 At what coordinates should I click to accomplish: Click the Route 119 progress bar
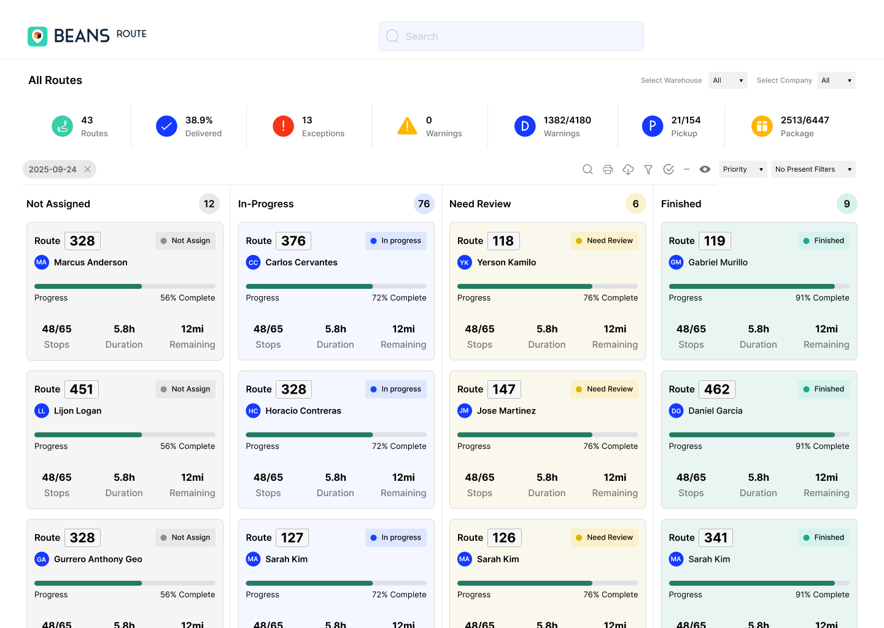coord(759,286)
